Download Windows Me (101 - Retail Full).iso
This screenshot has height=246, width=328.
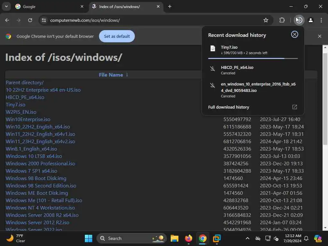44,201
